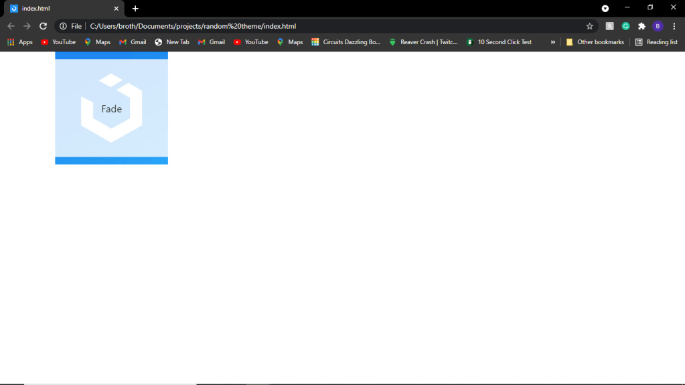Open the Circuits Dazzling bookmark
Screen dimensions: 685x385
pyautogui.click(x=346, y=42)
